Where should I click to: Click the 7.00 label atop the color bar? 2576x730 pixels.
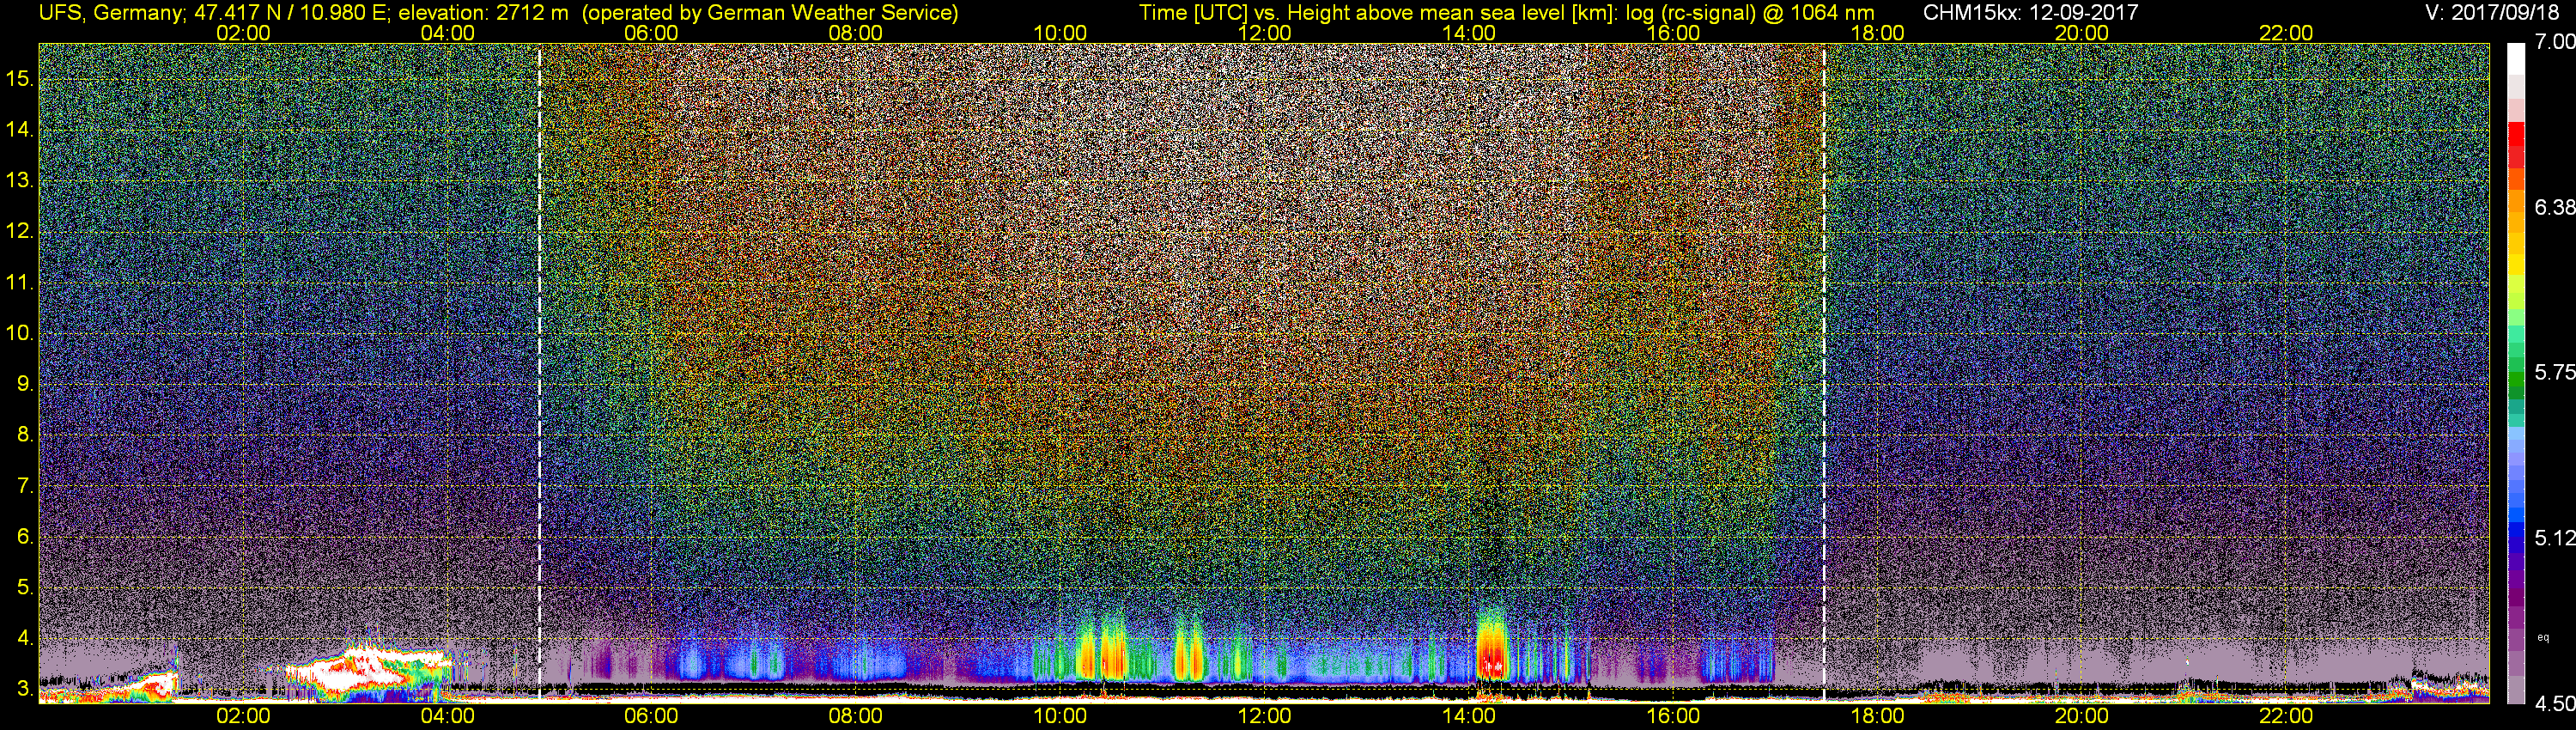pyautogui.click(x=2555, y=42)
